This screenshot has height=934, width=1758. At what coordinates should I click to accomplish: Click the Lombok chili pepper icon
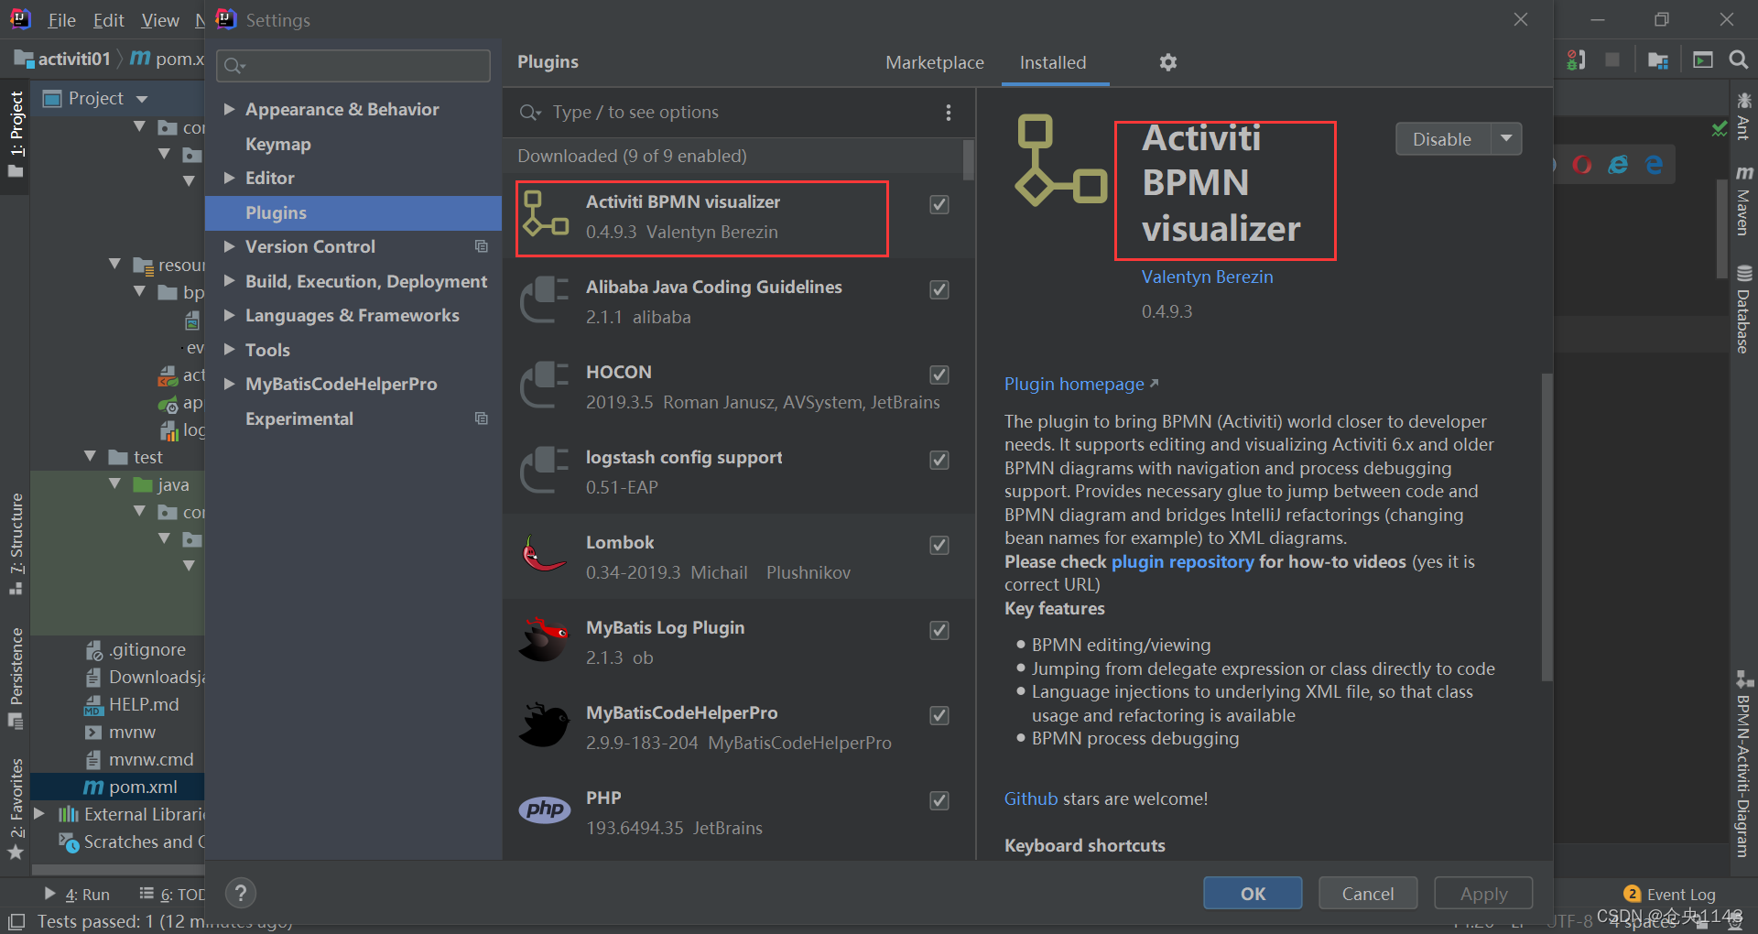[544, 554]
